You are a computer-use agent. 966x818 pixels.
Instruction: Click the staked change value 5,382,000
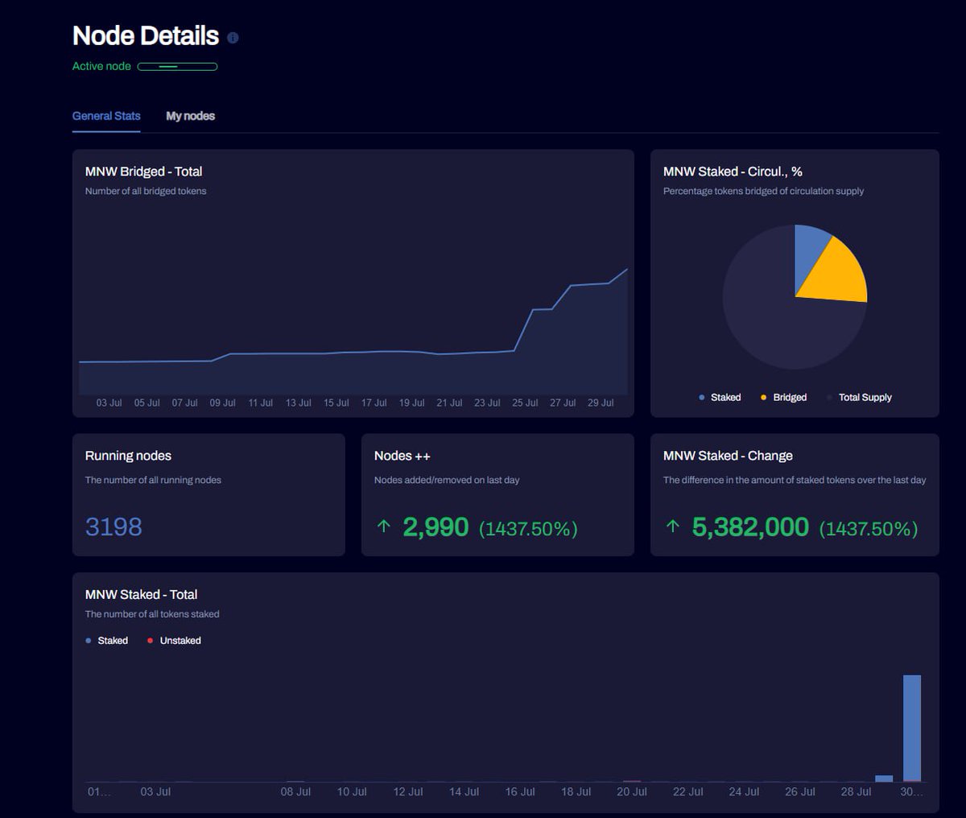(x=750, y=527)
